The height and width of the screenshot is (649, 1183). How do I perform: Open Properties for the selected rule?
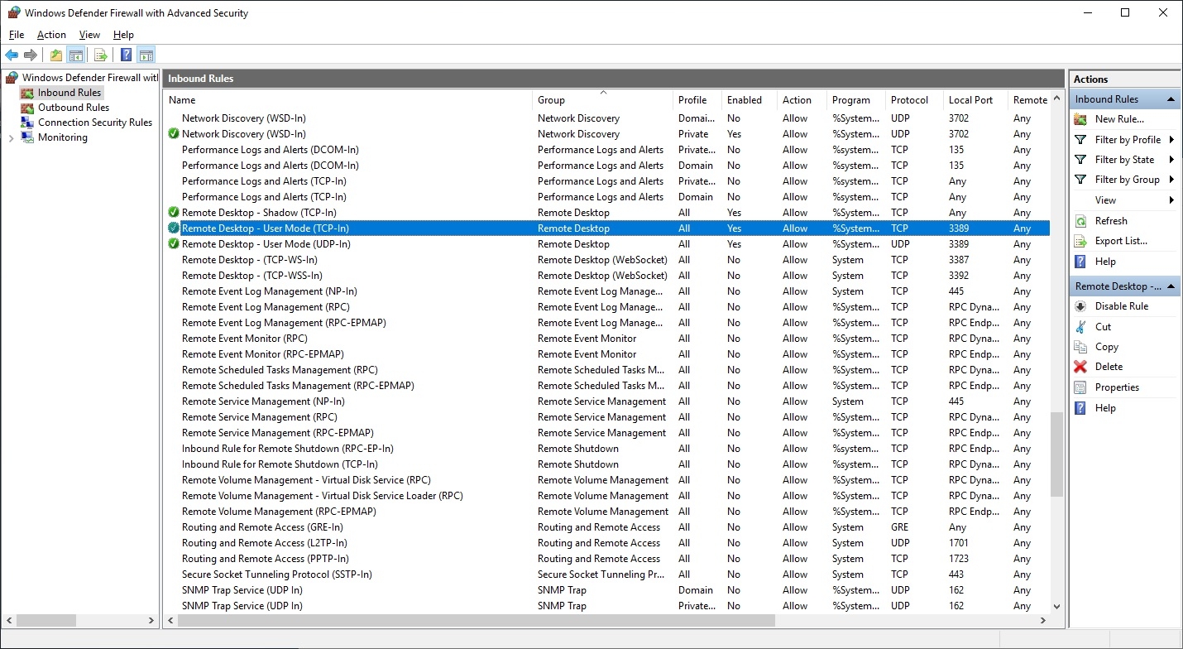tap(1117, 387)
